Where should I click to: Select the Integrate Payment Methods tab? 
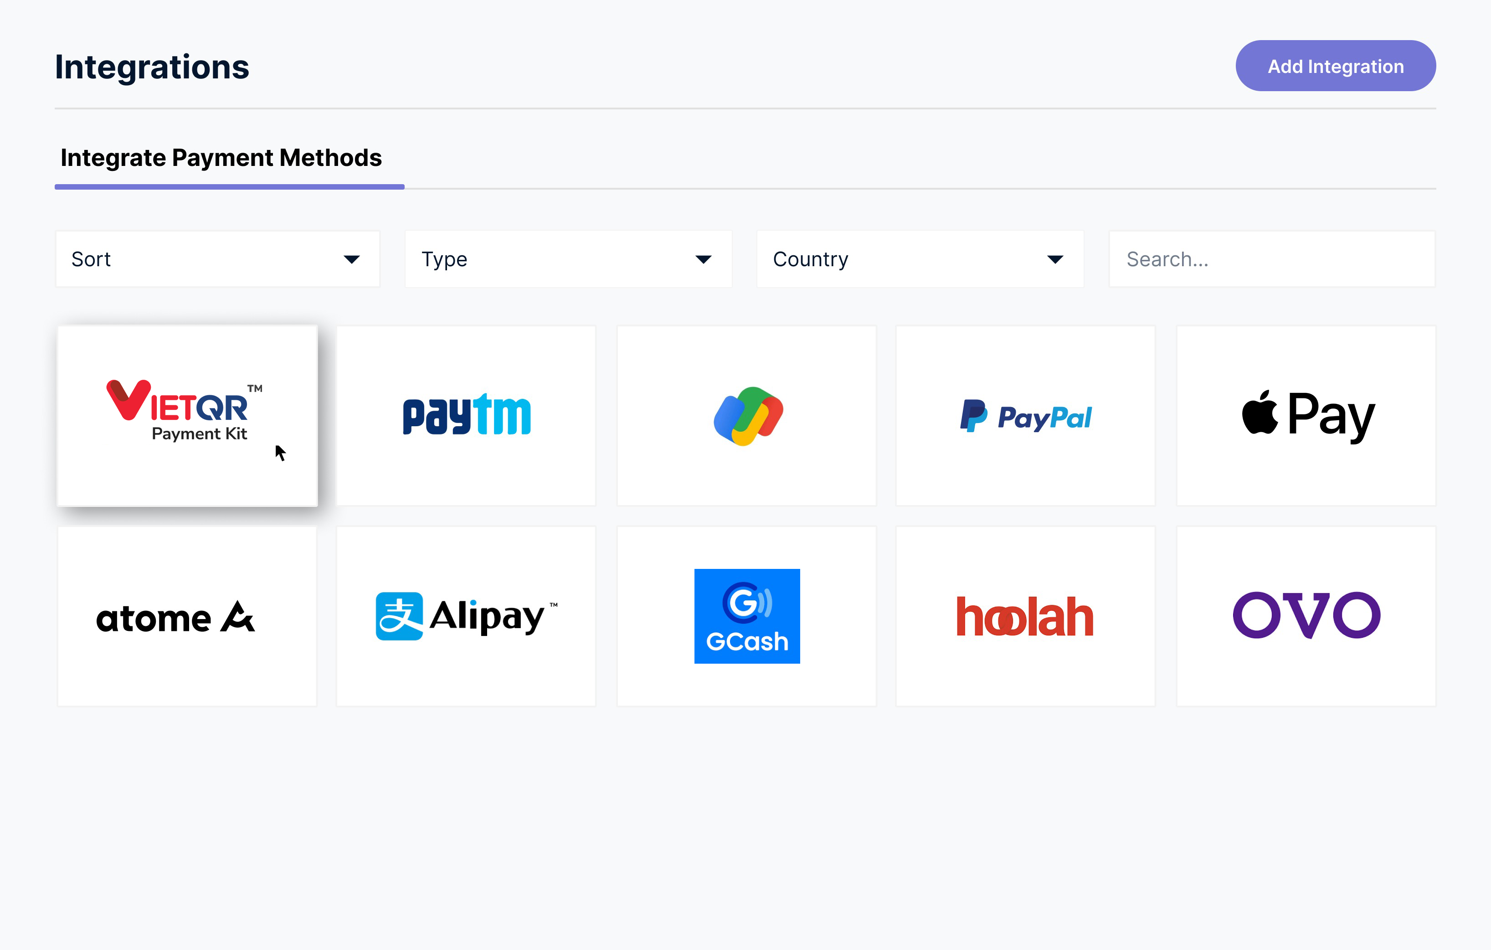[x=223, y=159]
